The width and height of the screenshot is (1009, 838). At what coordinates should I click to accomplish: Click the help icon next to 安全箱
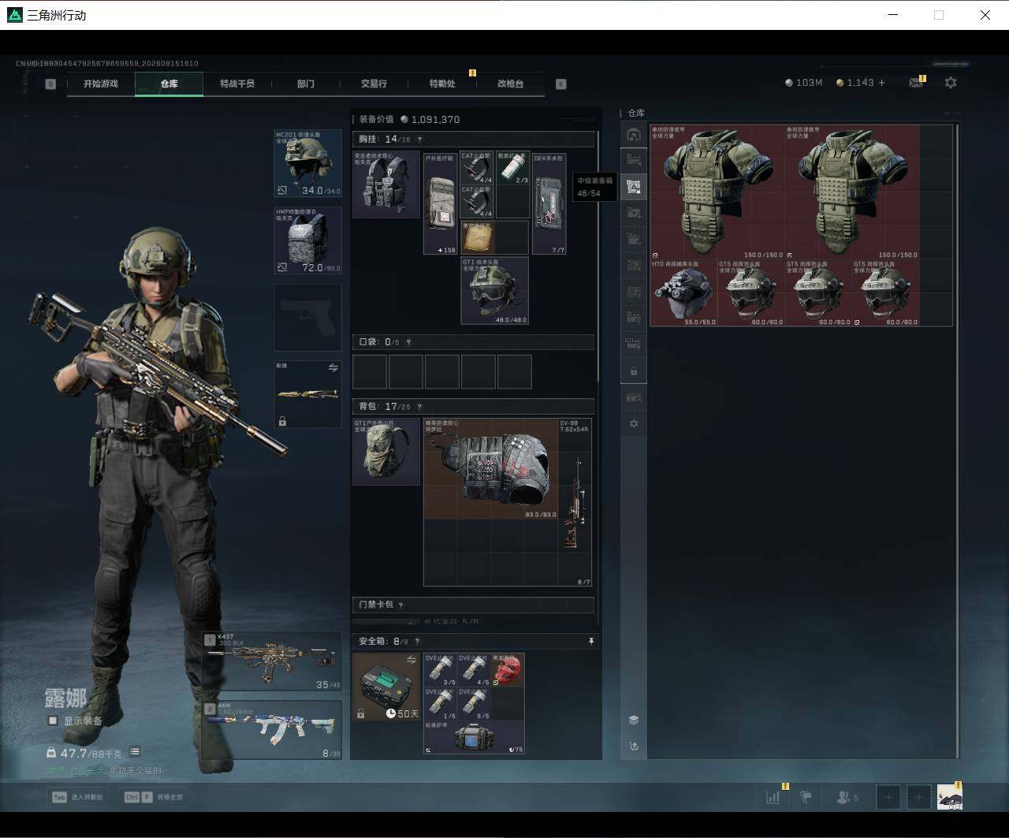tap(417, 642)
